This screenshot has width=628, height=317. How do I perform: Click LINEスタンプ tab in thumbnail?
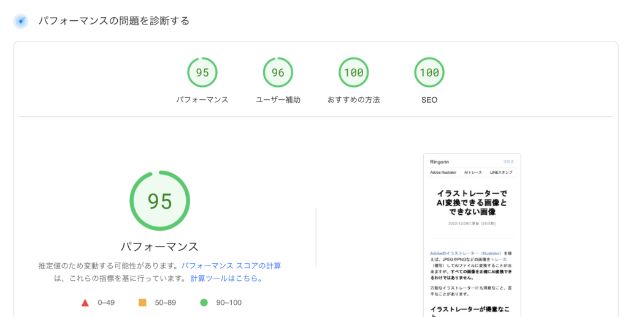pos(501,173)
